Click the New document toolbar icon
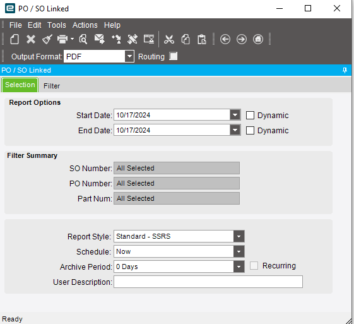This screenshot has height=324, width=354. pos(15,39)
